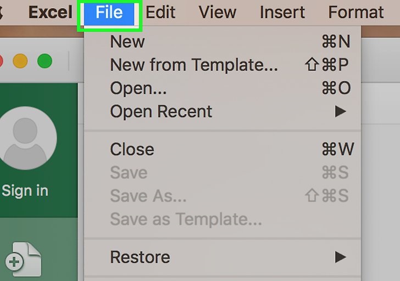Screen dimensions: 400x281
Task: Click the user profile avatar icon
Action: pos(25,138)
